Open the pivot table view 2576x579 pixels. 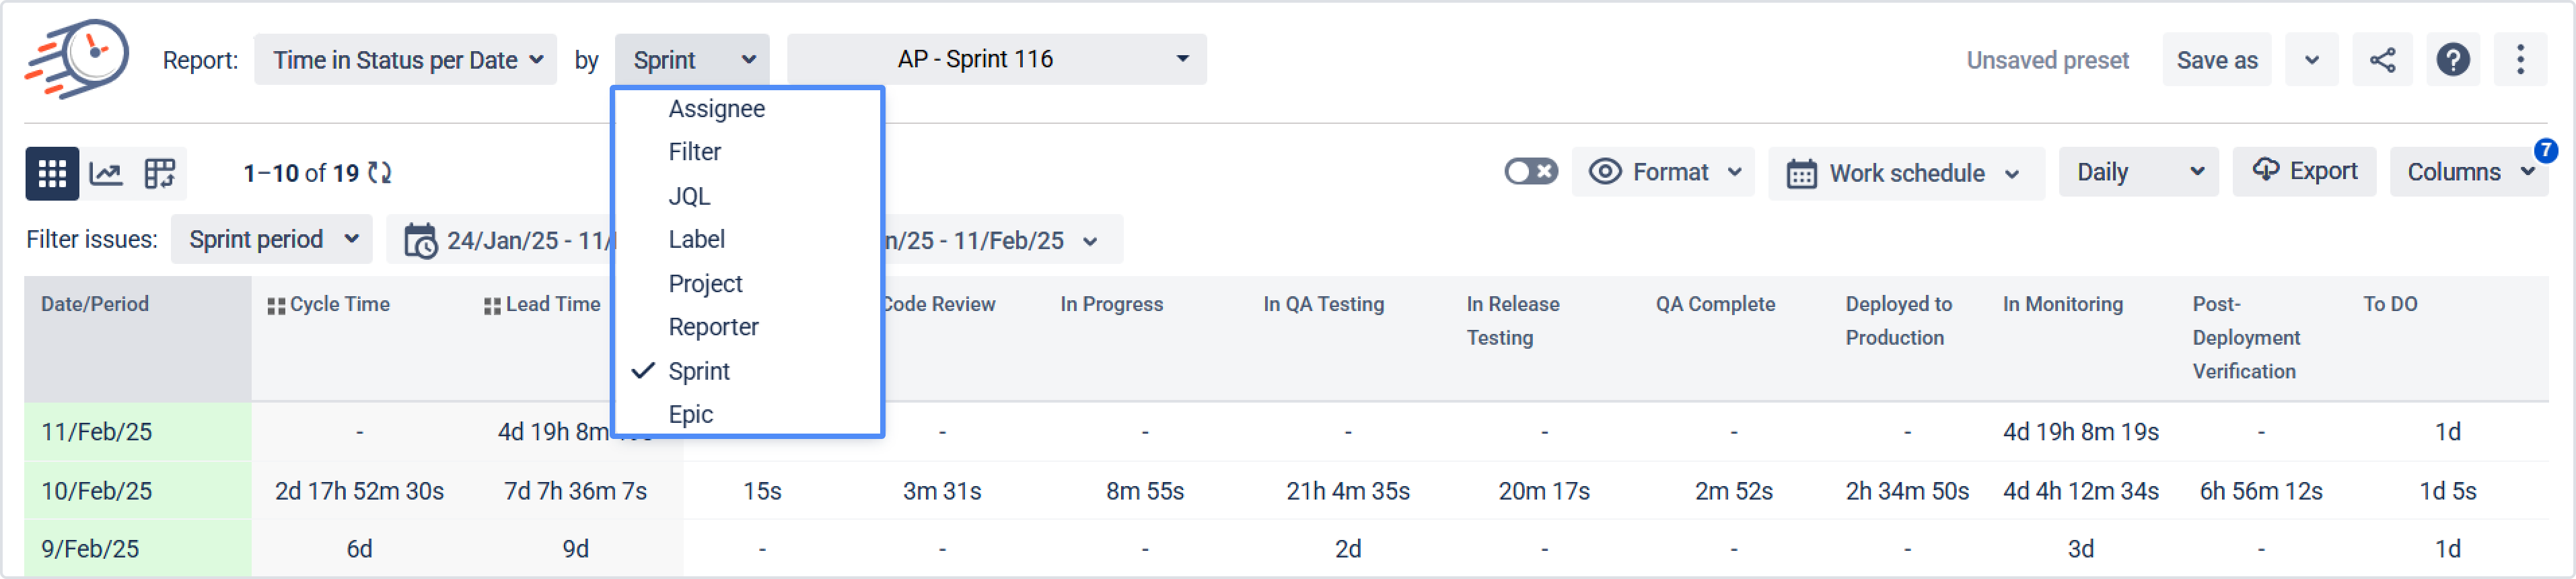pos(160,173)
